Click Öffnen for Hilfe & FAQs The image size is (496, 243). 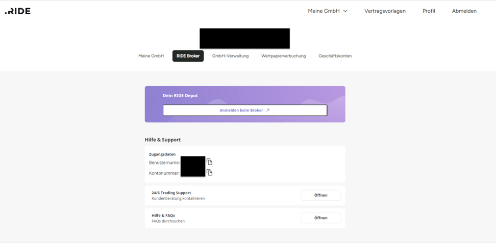320,218
